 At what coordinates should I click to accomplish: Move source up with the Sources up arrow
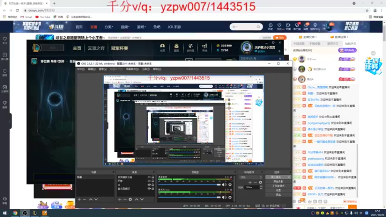coord(137,199)
